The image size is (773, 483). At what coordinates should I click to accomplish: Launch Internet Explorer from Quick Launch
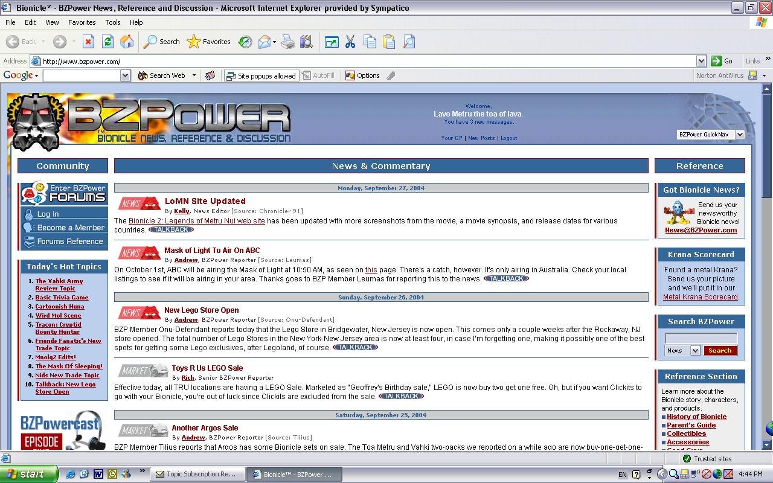pos(71,474)
